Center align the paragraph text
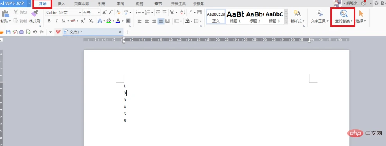The image size is (386, 146). pyautogui.click(x=147, y=21)
